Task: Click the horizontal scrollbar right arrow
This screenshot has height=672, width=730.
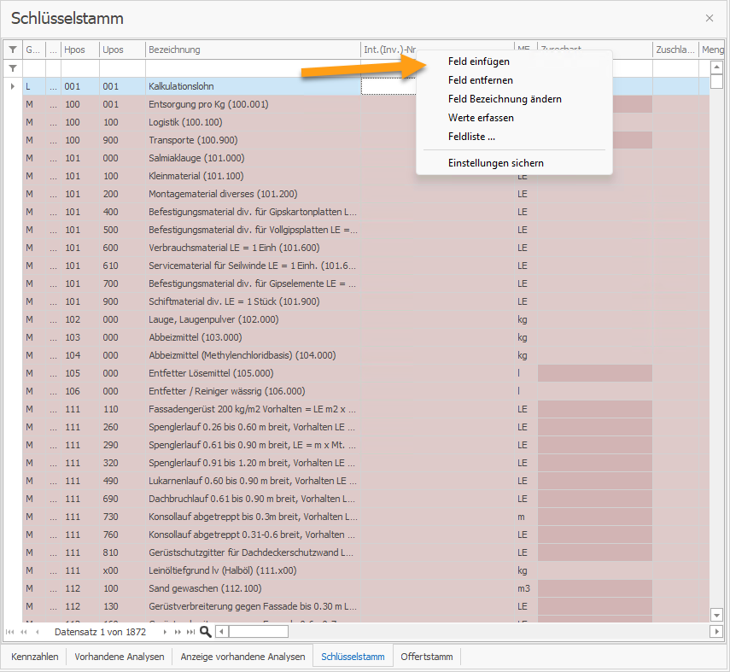Action: (x=716, y=632)
